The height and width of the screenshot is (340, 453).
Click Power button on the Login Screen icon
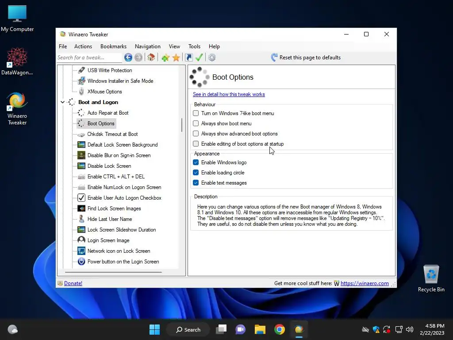point(81,262)
